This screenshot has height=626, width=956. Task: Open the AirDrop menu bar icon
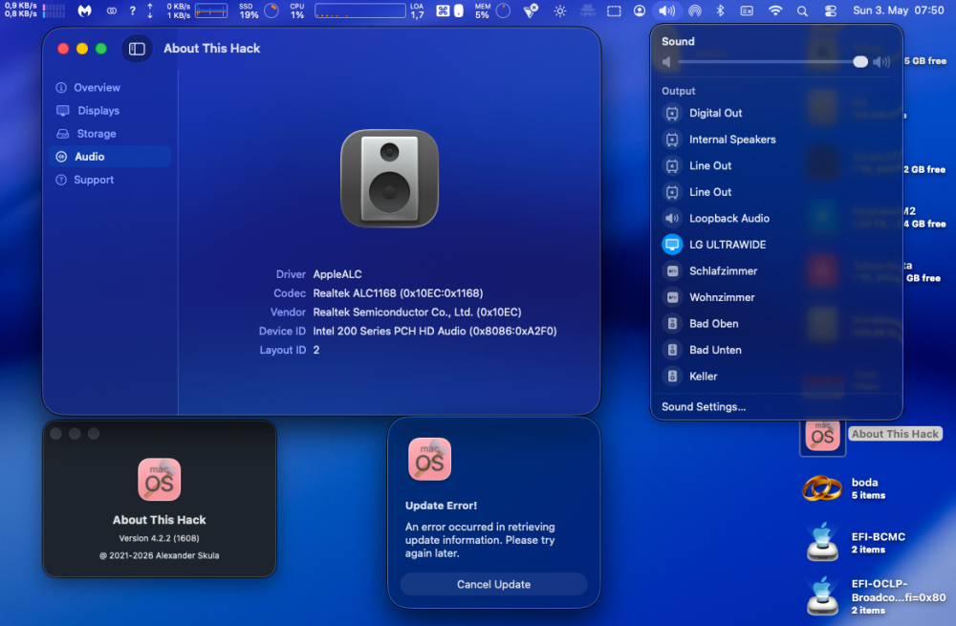point(694,11)
